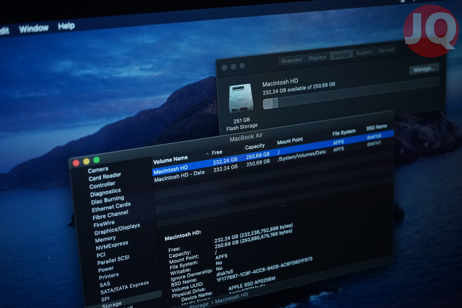This screenshot has height=308, width=462.
Task: Go to the Service tab
Action: [386, 50]
